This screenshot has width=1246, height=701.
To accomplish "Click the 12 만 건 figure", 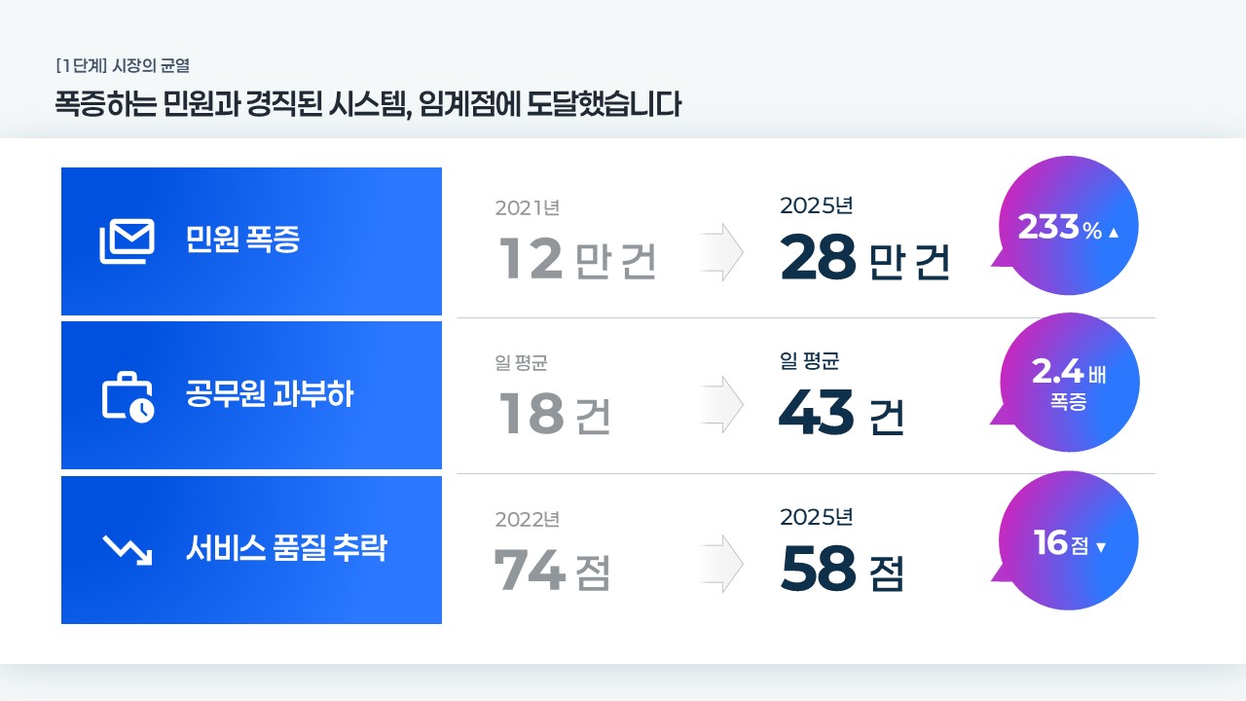I will point(577,259).
